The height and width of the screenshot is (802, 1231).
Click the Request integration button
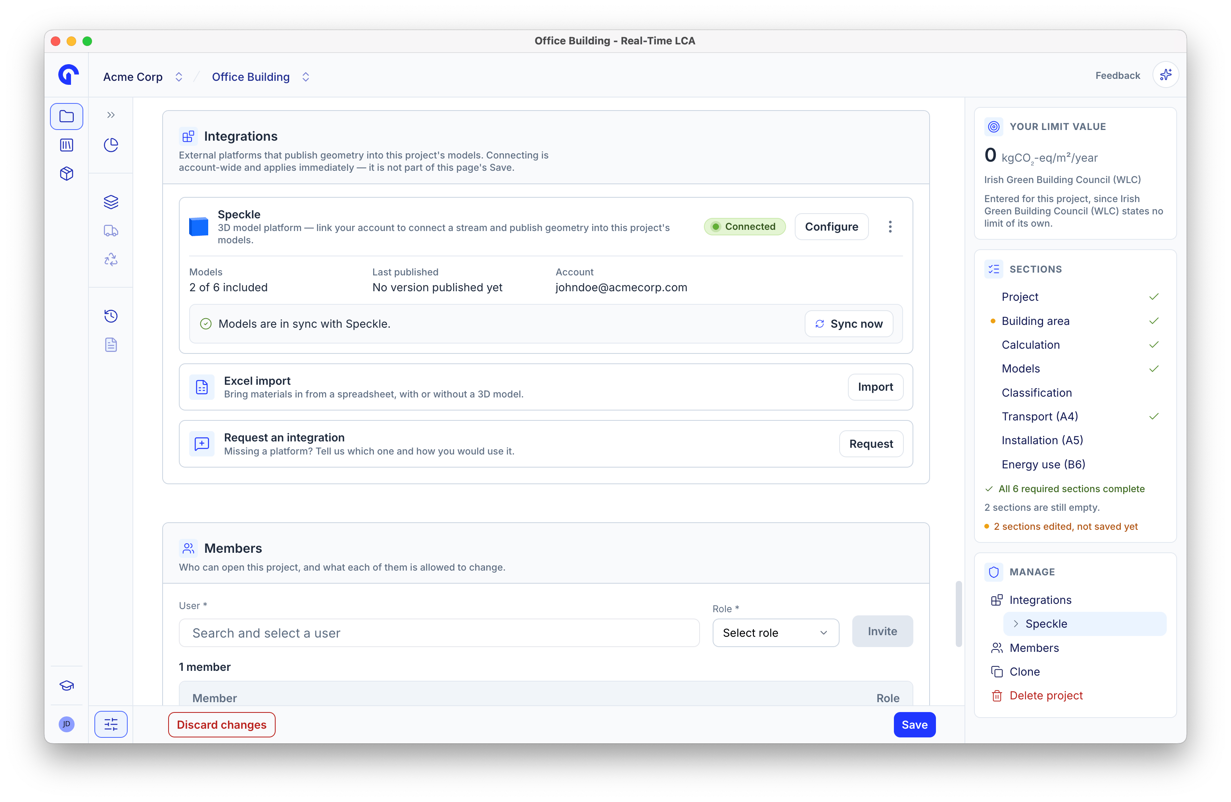tap(871, 444)
